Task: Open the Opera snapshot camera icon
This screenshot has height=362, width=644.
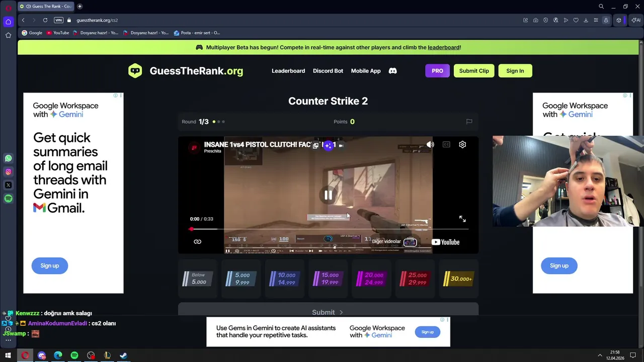Action: pos(535,20)
